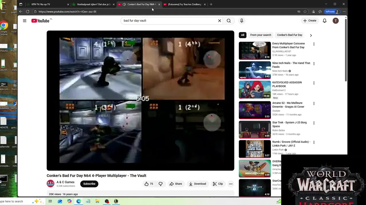Open options for Numb / Encore video
Image resolution: width=366 pixels, height=205 pixels.
coord(314,142)
